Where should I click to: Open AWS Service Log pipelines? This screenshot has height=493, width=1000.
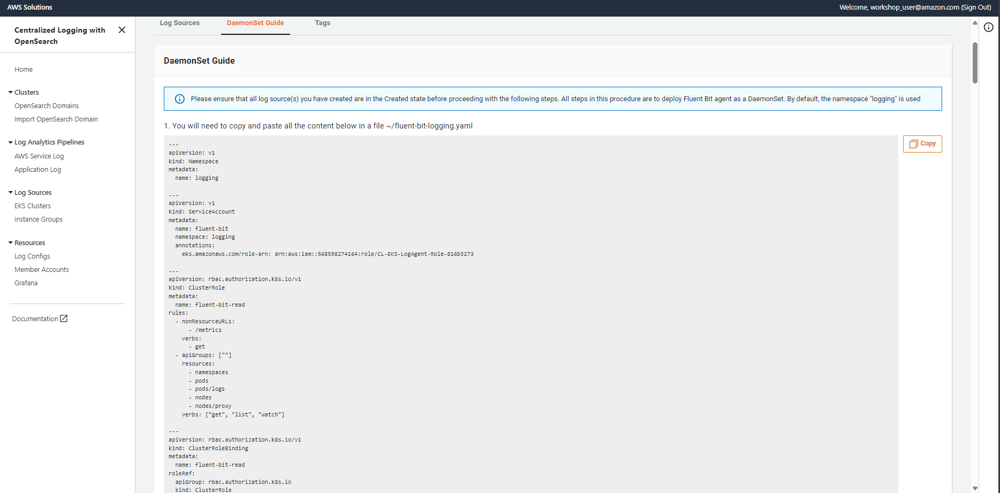pos(39,156)
